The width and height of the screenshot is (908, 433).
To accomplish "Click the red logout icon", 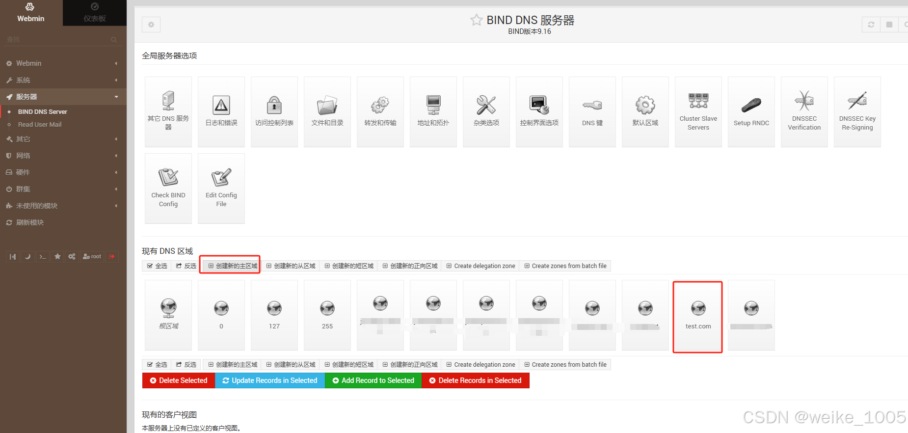I will point(112,256).
